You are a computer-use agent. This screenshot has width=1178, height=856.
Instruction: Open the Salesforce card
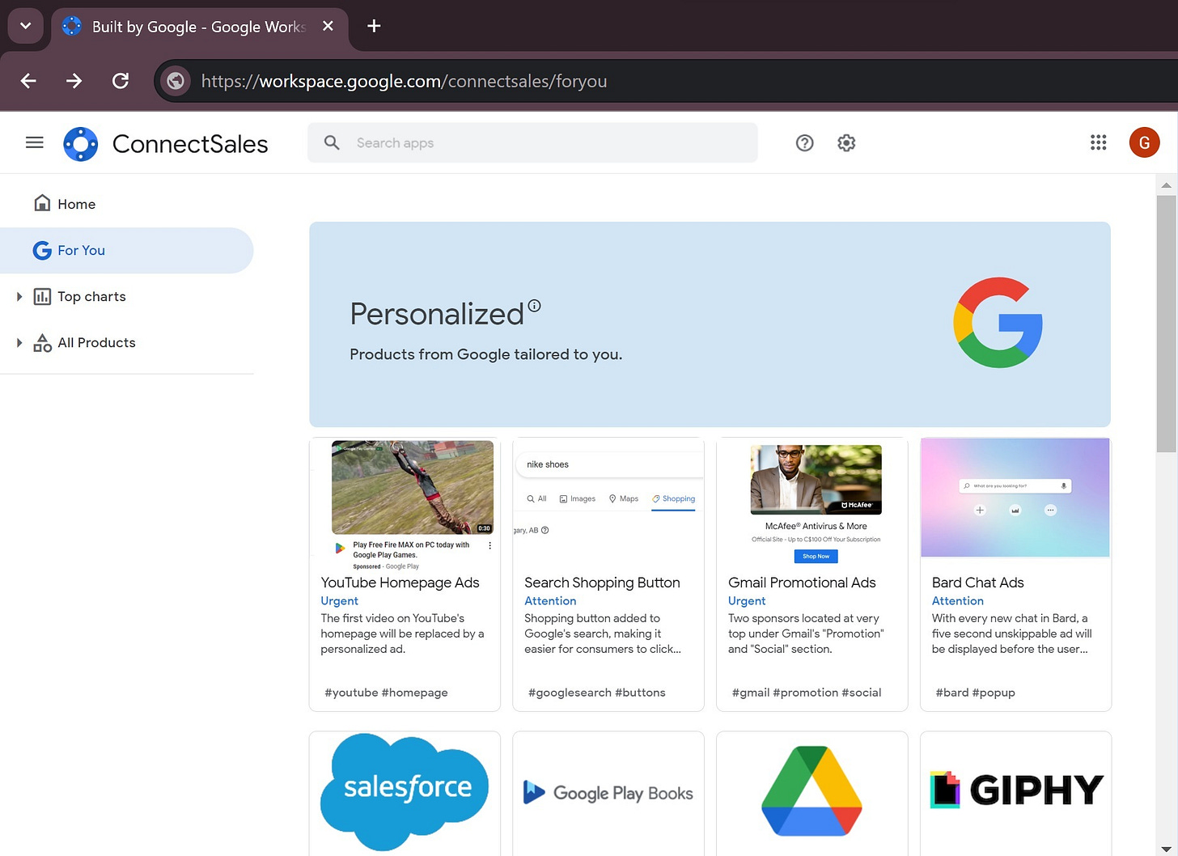point(405,793)
